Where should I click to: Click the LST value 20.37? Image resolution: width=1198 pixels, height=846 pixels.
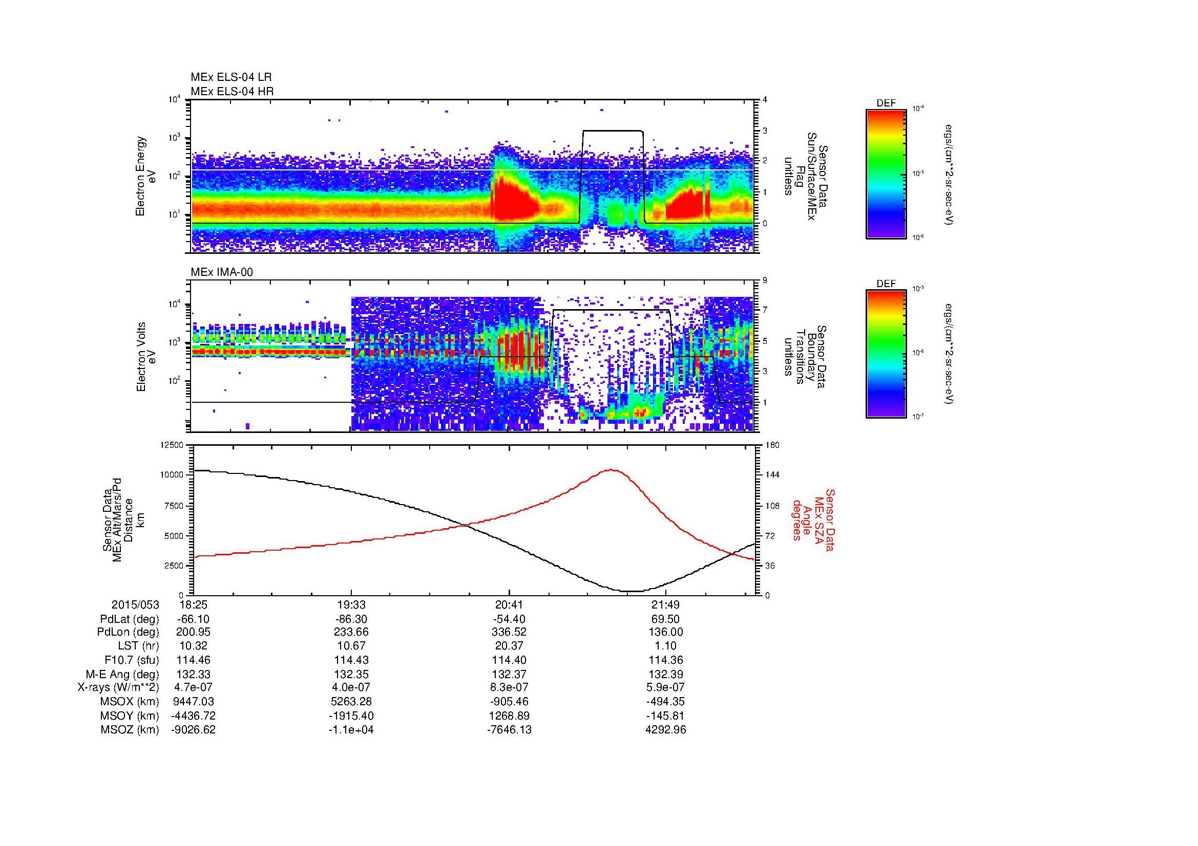coord(509,646)
